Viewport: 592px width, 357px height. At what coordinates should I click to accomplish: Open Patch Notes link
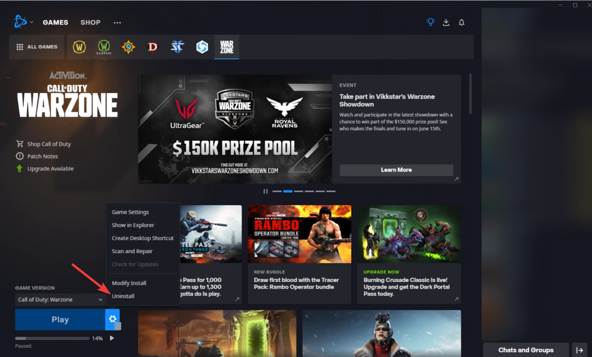pyautogui.click(x=42, y=157)
